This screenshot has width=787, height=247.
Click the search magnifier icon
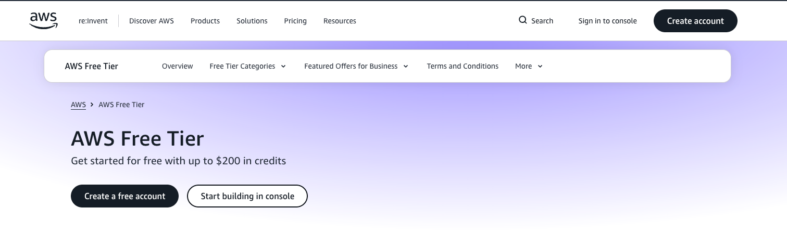click(x=523, y=20)
